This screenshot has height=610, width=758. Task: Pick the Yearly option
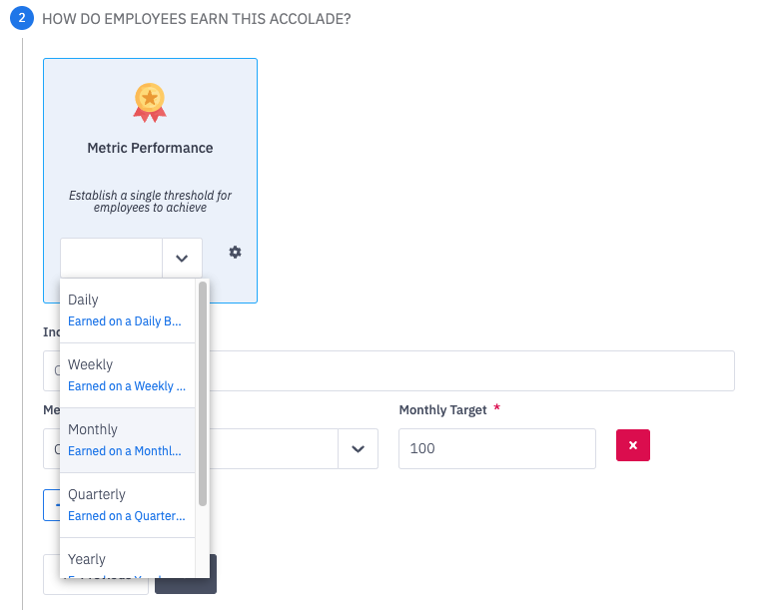(x=128, y=558)
